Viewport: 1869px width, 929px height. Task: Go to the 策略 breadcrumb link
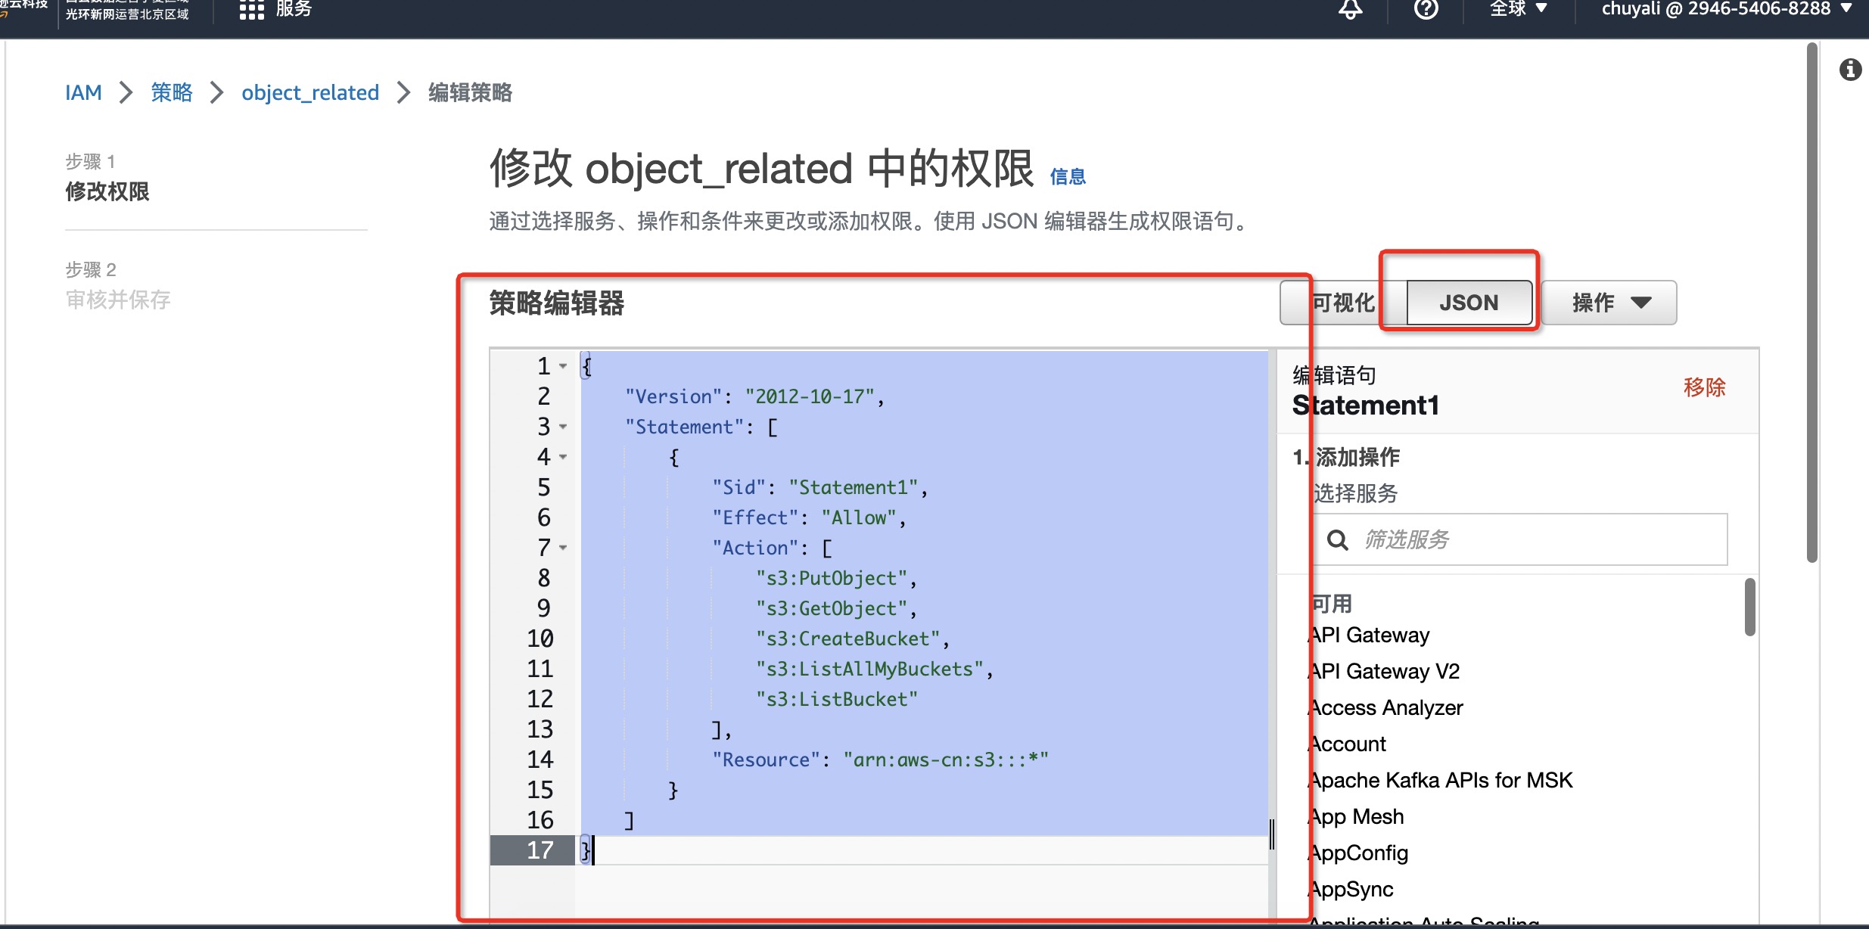click(x=172, y=92)
